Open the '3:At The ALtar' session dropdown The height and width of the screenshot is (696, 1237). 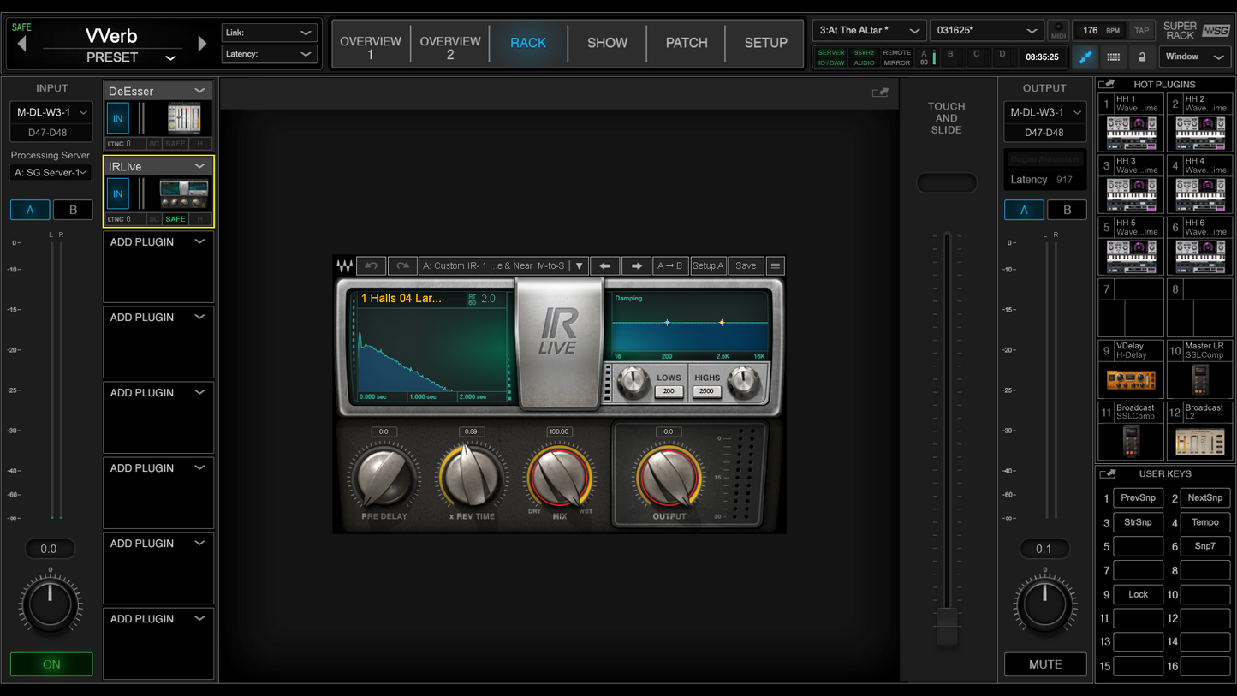(869, 31)
